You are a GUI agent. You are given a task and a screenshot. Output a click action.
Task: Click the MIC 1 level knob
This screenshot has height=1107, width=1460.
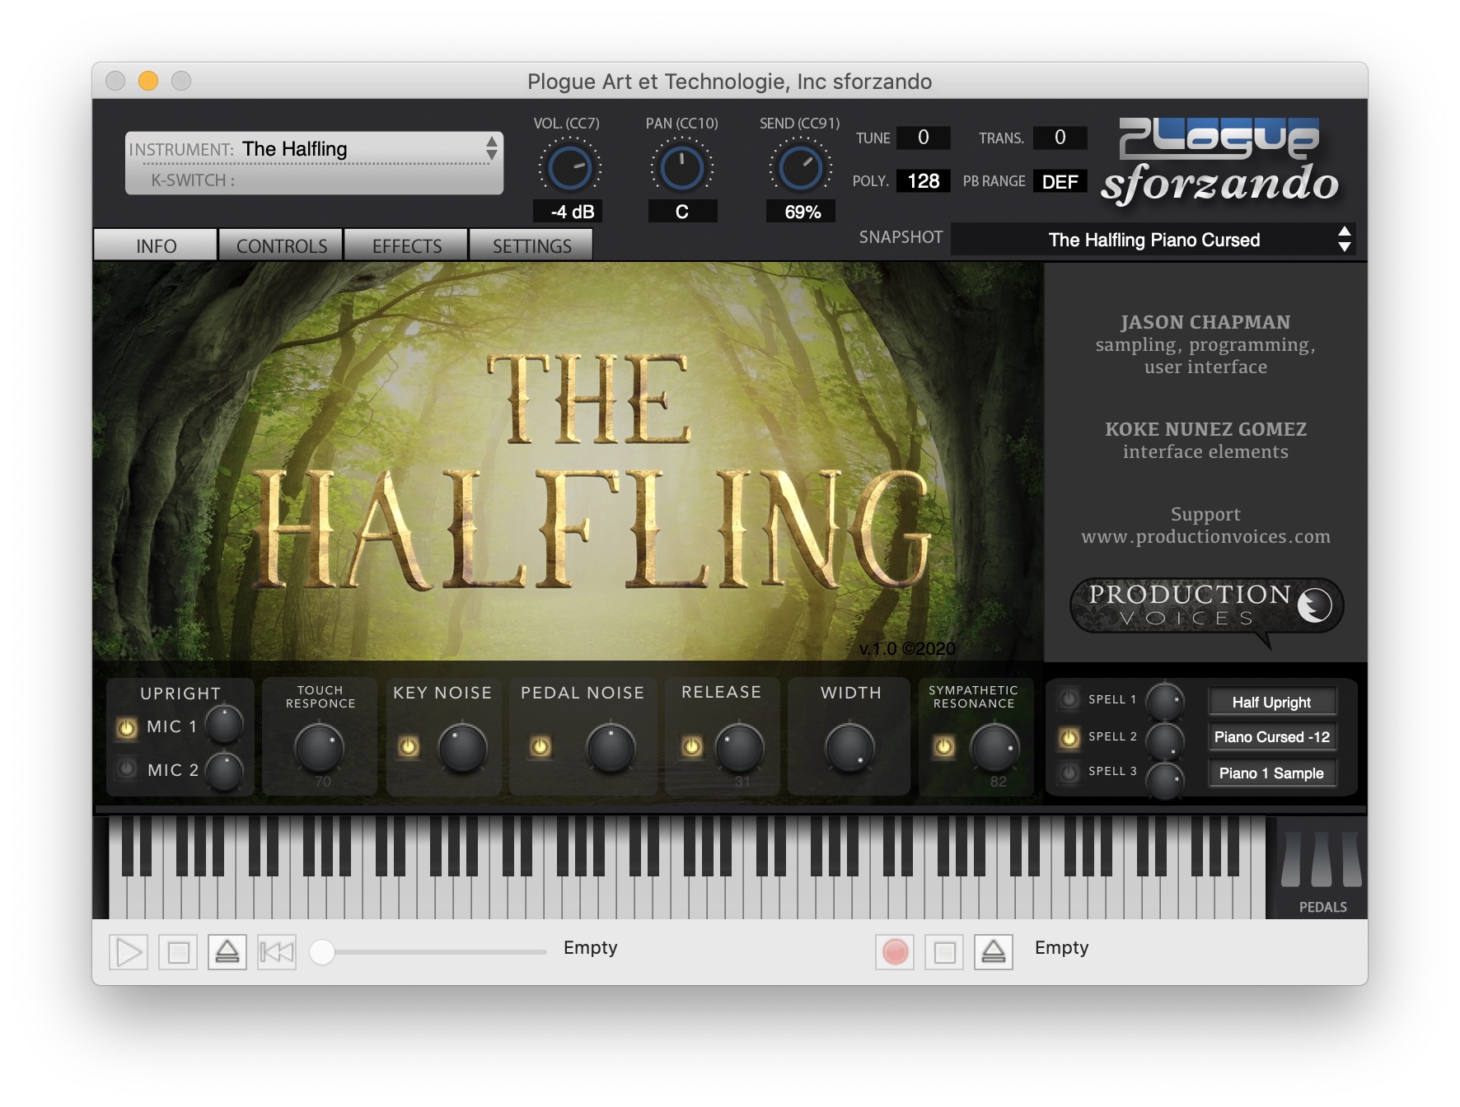click(224, 726)
